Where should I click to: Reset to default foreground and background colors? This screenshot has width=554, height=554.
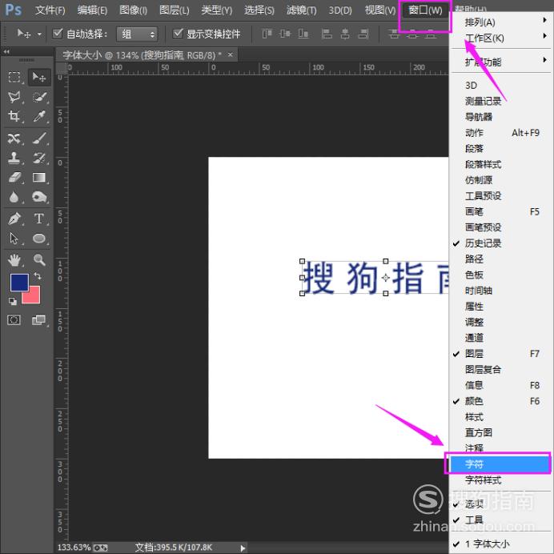[x=13, y=301]
